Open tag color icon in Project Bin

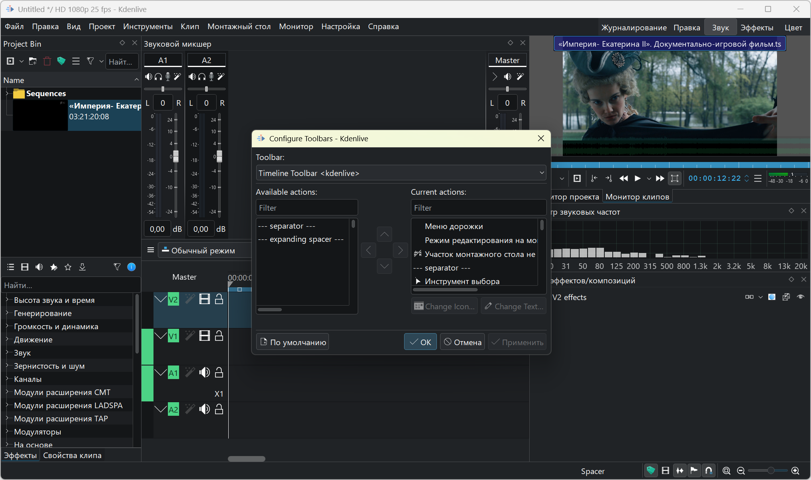61,61
